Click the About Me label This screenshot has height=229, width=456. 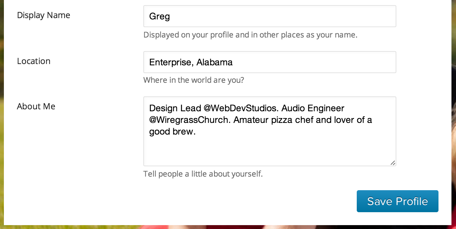36,106
